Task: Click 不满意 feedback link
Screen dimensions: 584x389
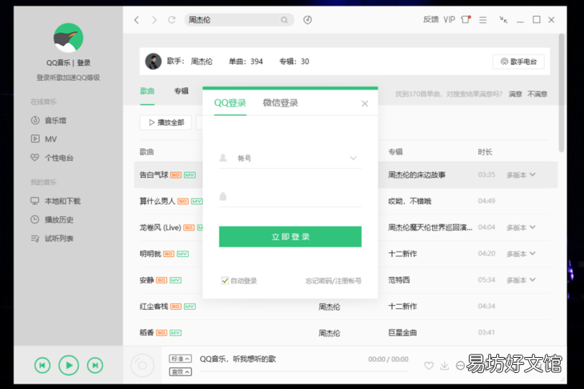Action: point(537,94)
